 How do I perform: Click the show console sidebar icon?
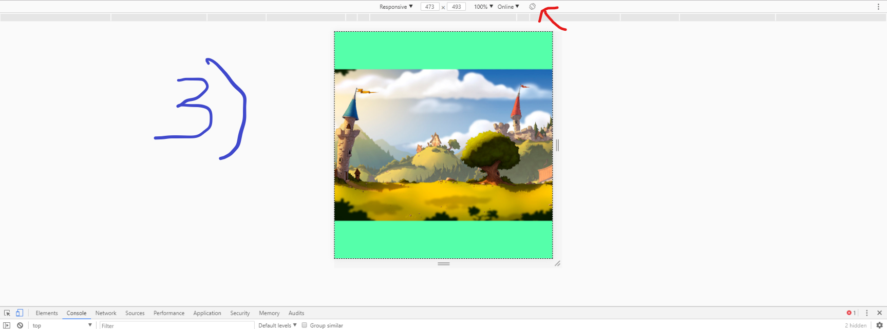point(7,325)
